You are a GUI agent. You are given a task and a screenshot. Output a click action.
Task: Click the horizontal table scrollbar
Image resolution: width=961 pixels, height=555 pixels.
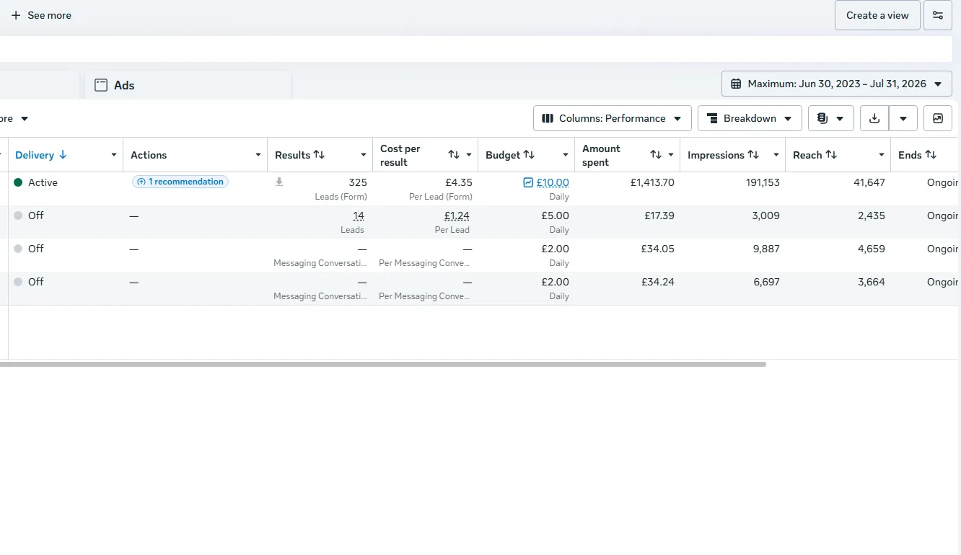382,364
